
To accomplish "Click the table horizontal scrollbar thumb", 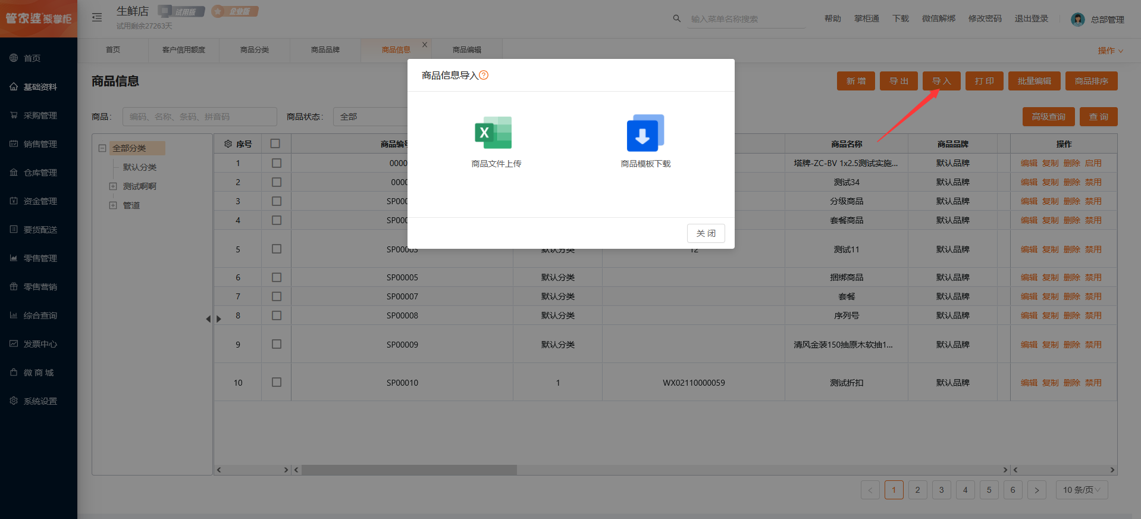I will click(x=409, y=470).
